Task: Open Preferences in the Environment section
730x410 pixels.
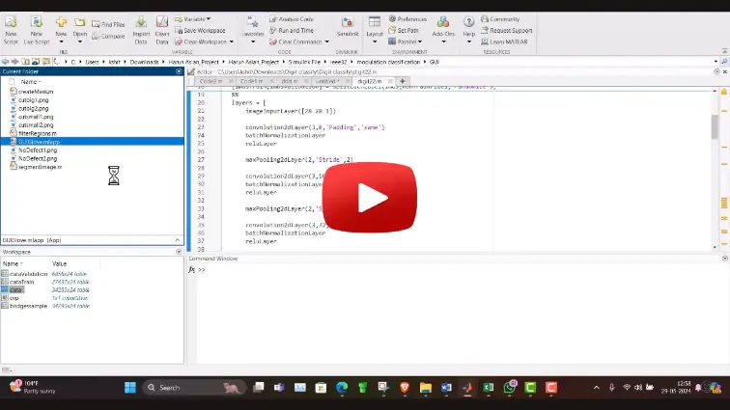Action: pos(407,18)
